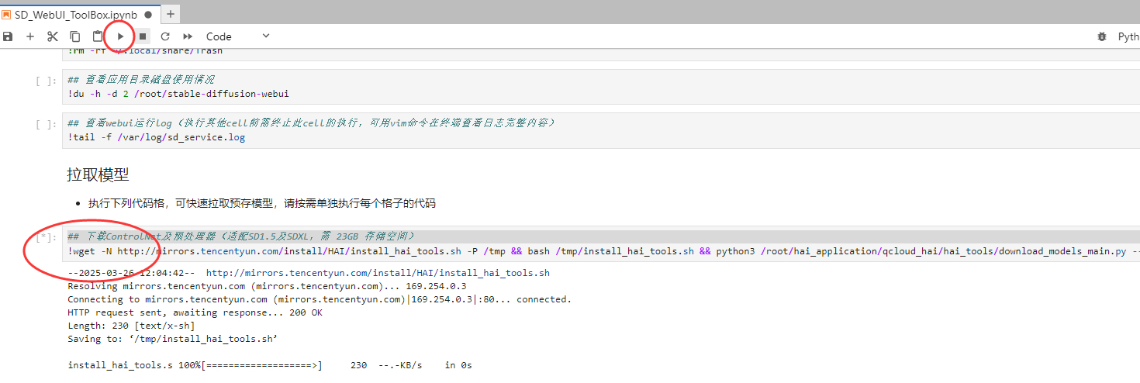
Task: Restart kernel and run all cells
Action: (x=188, y=36)
